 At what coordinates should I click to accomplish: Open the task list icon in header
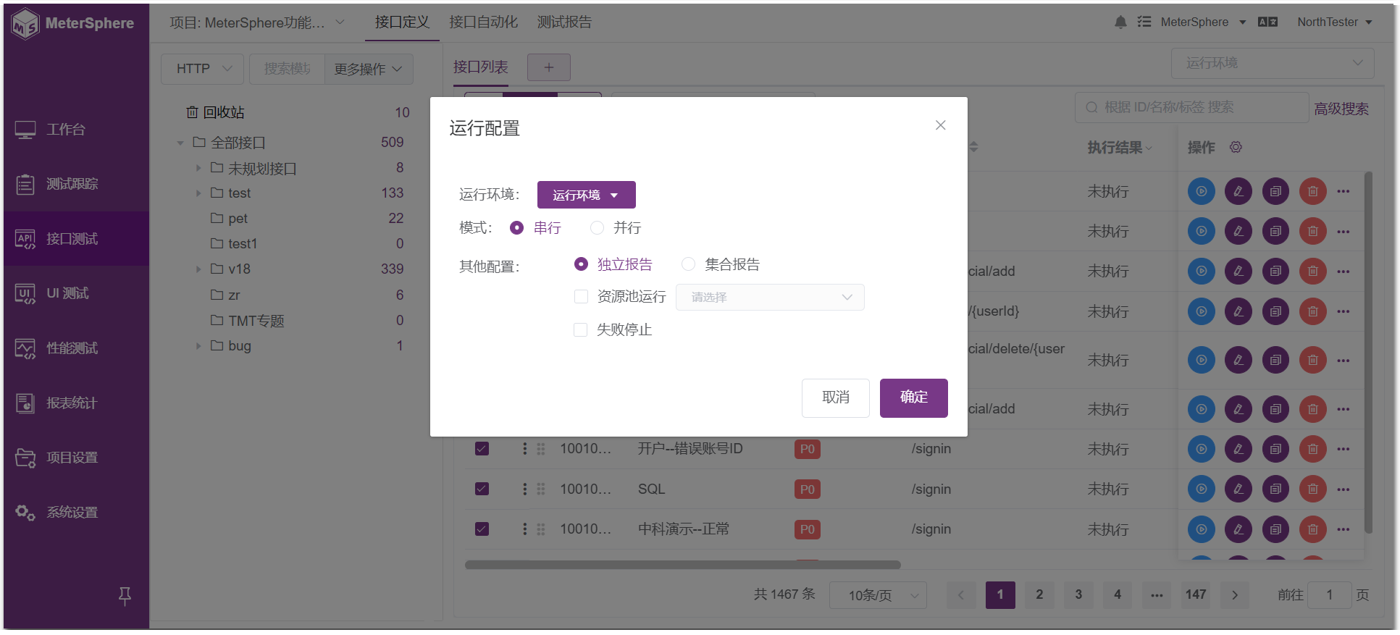pos(1144,22)
